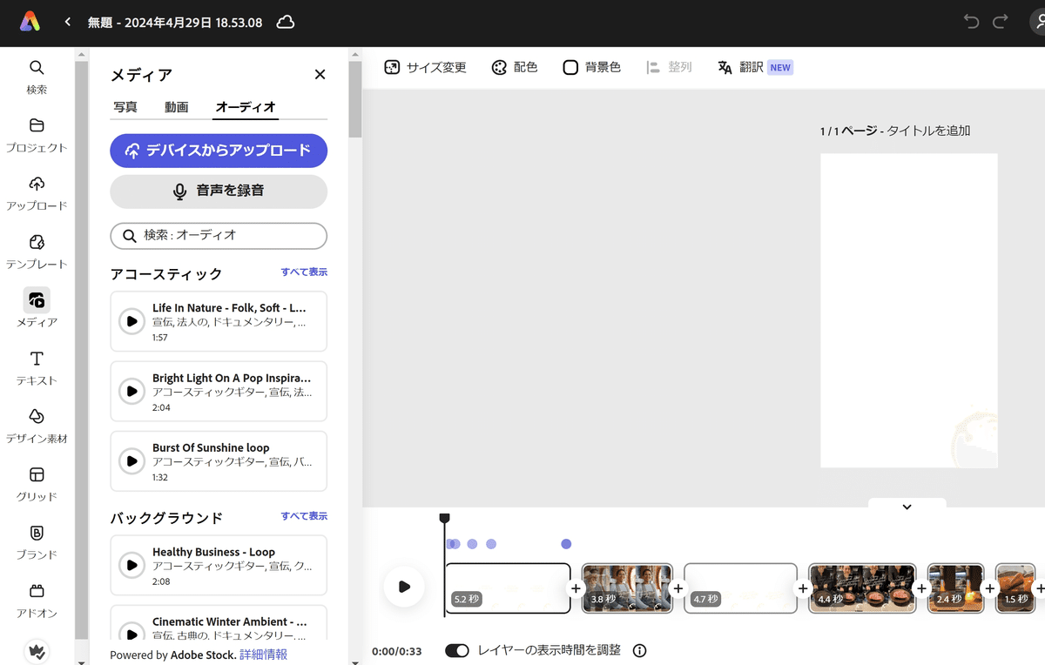Click the timeline playhead marker
Screen dimensions: 1045x665
click(444, 519)
